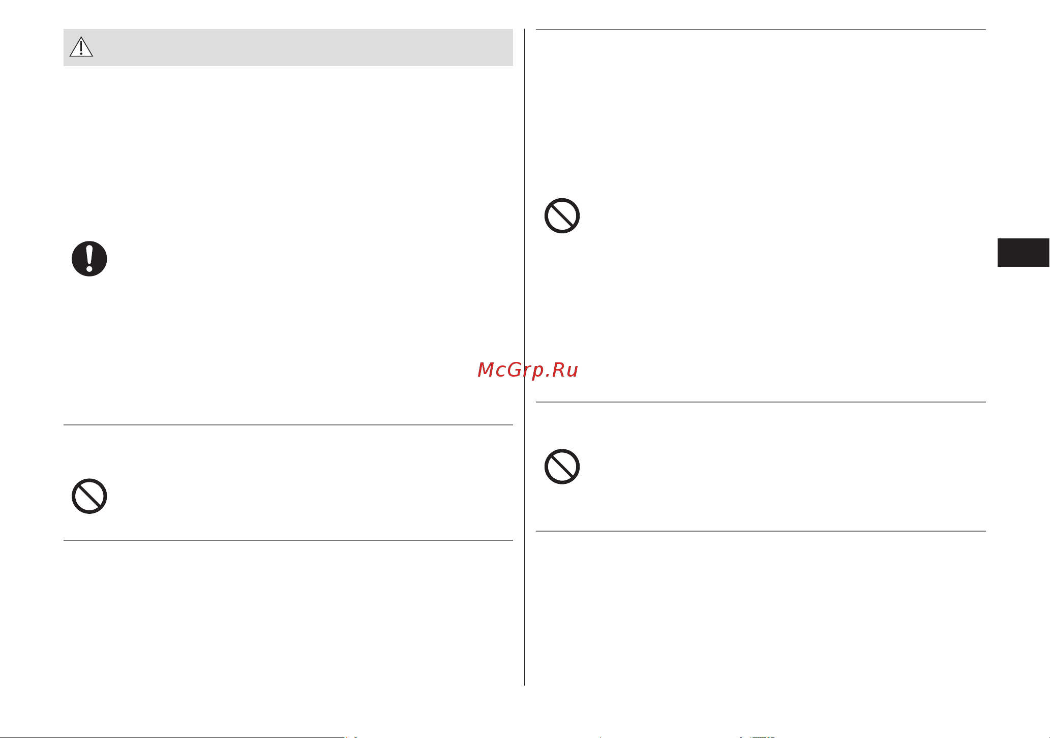Click the rule above lower right prohibition icon
The image size is (1050, 738).
761,402
